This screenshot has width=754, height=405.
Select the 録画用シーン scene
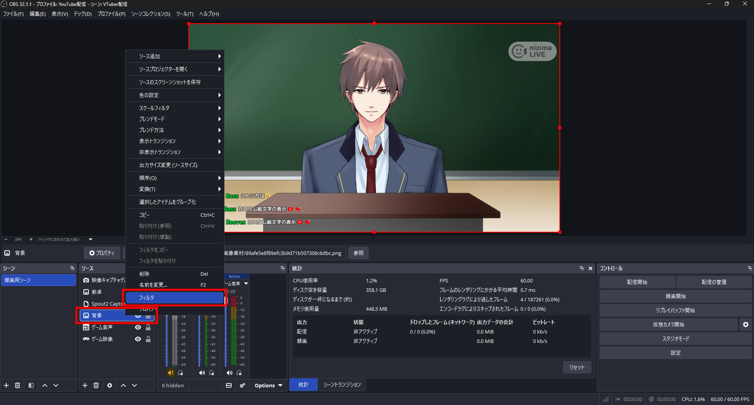click(x=39, y=280)
